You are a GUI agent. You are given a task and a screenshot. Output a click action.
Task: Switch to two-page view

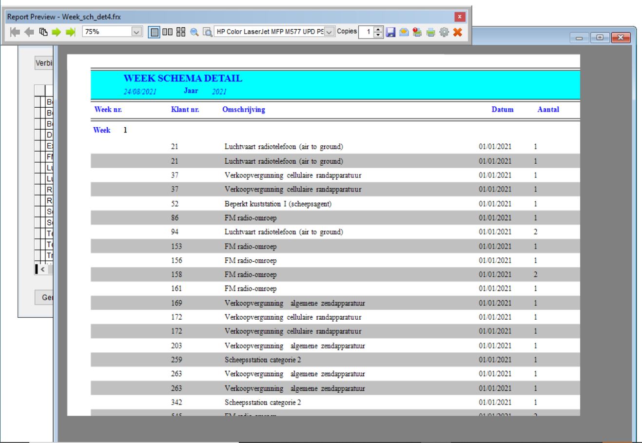pyautogui.click(x=168, y=32)
